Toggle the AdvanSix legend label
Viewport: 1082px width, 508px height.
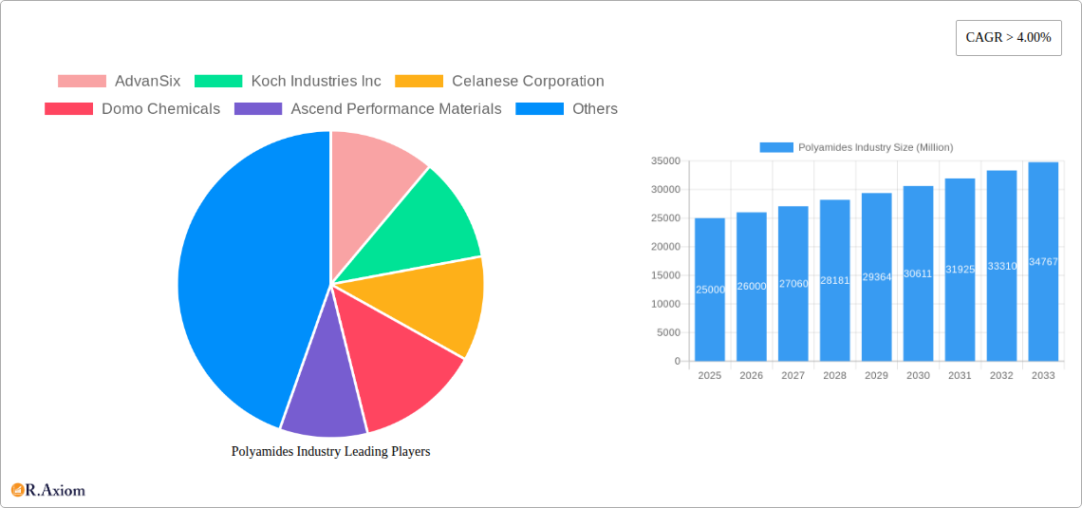click(148, 81)
